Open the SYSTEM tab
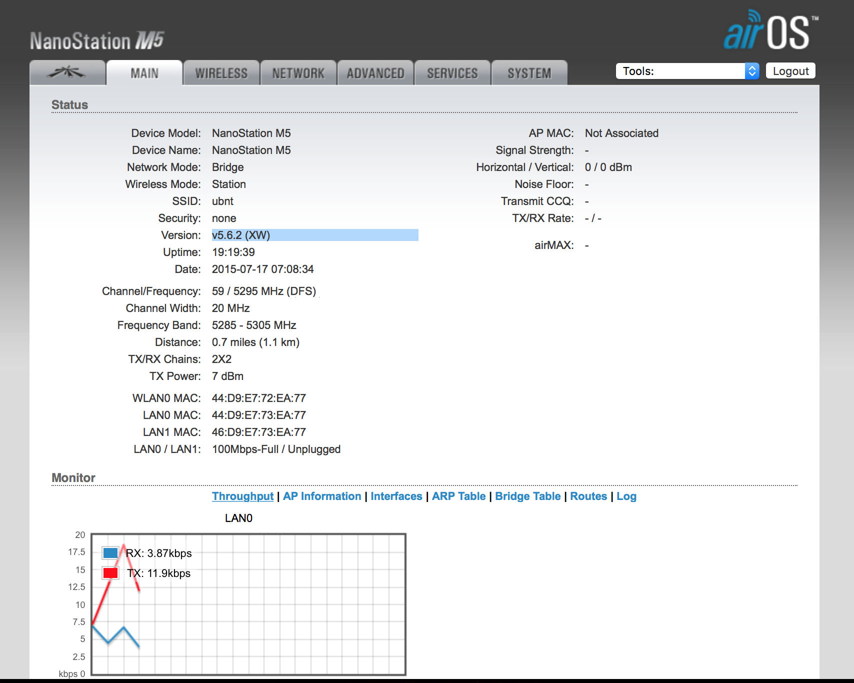 tap(529, 73)
